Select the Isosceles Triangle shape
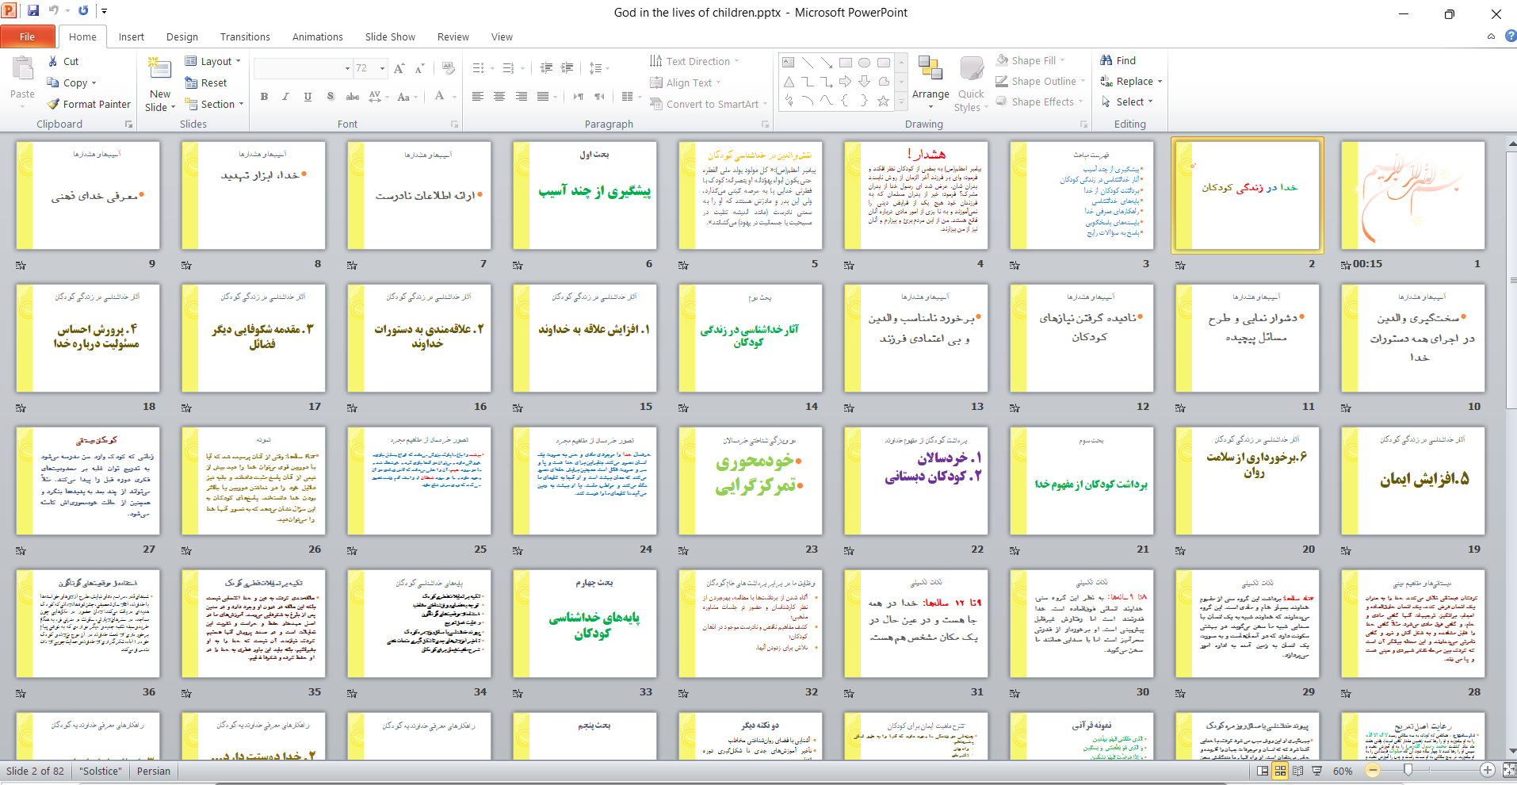Image resolution: width=1517 pixels, height=785 pixels. (x=789, y=81)
